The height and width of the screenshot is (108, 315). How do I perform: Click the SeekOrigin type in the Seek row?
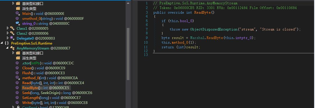(50, 93)
